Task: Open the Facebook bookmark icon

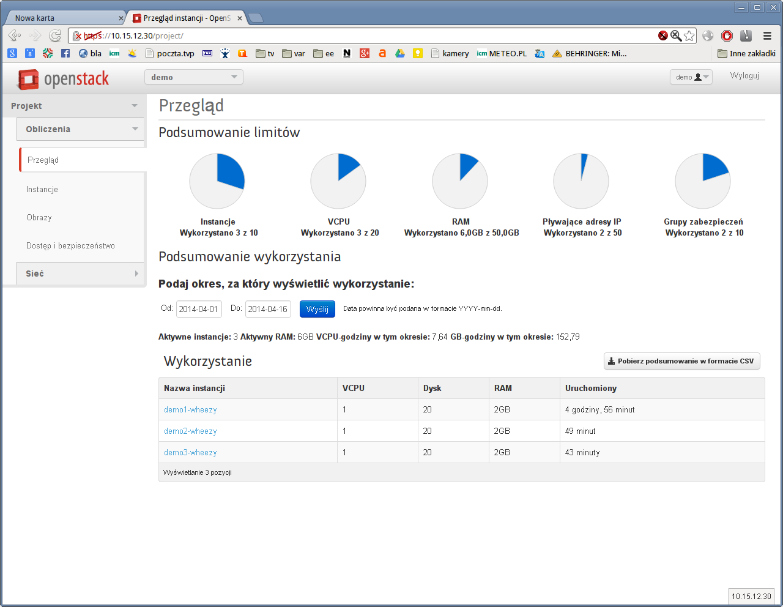Action: click(65, 53)
